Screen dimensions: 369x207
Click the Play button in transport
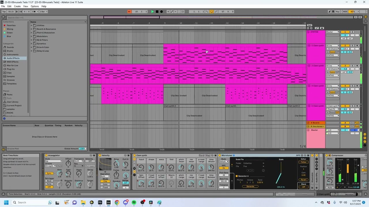click(153, 11)
